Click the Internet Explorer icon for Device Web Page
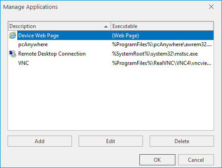The image size is (222, 168). click(x=12, y=36)
